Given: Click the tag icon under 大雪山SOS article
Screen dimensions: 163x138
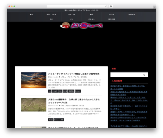Looking at the screenshot, I should pyautogui.click(x=60, y=106).
